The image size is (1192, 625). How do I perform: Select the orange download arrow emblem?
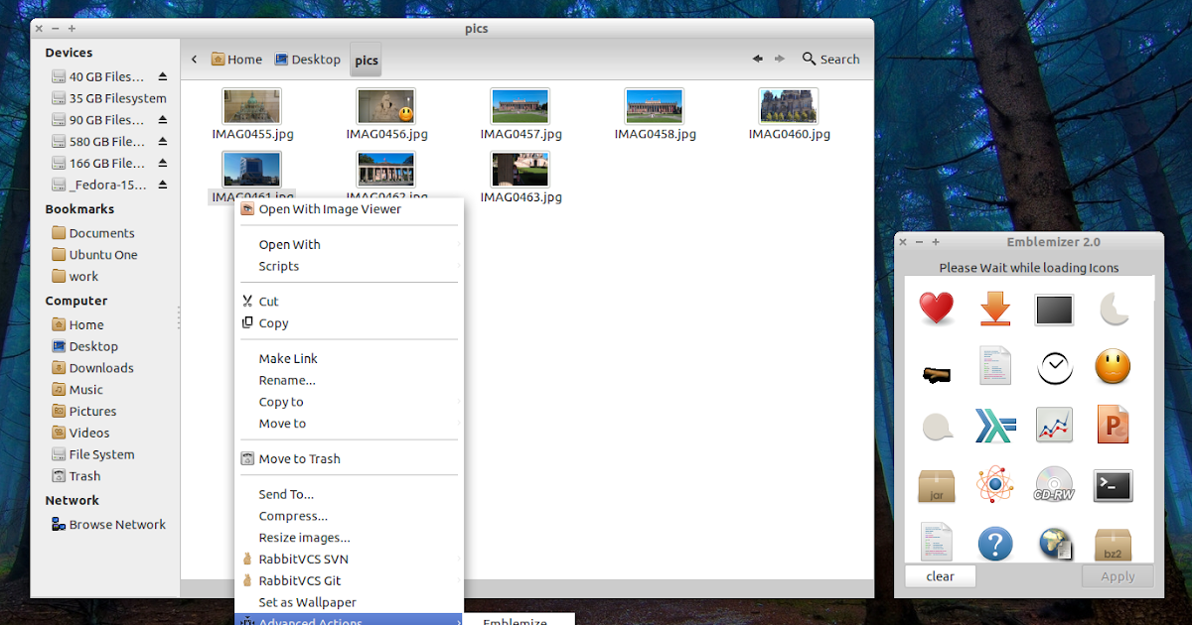pos(995,309)
